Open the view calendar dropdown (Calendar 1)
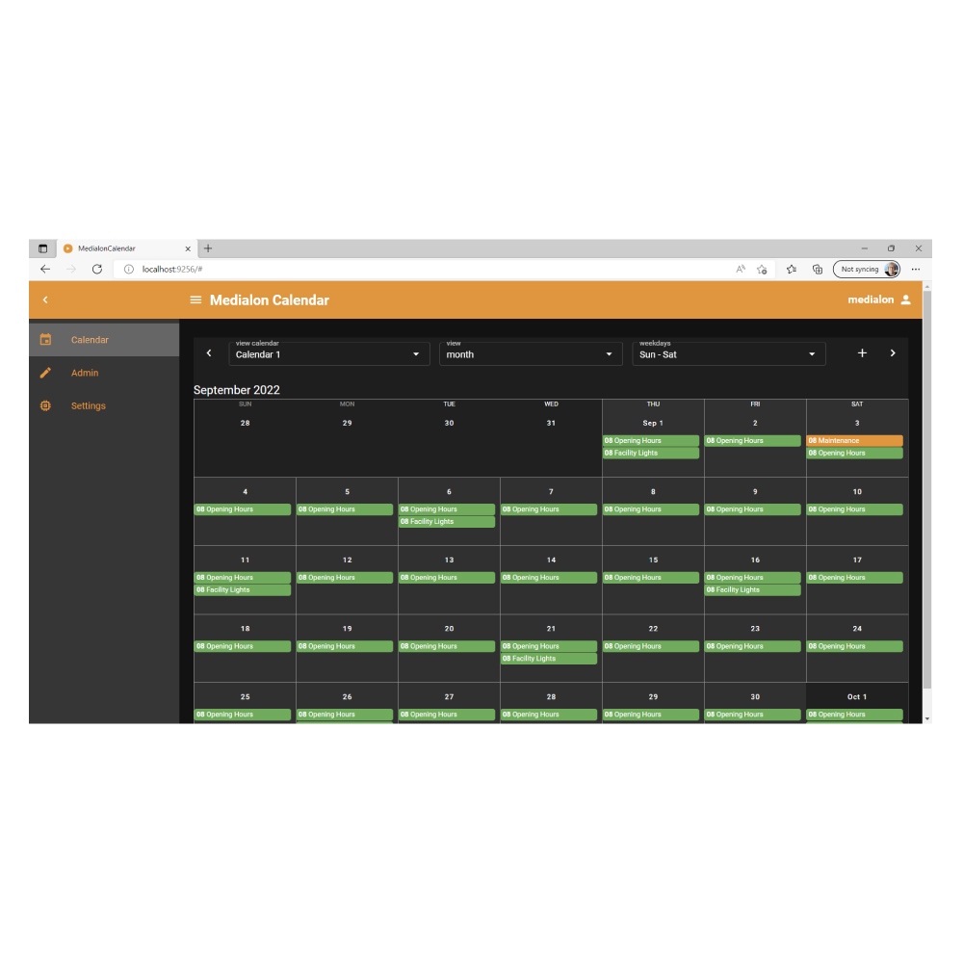The height and width of the screenshot is (963, 963). pos(329,353)
